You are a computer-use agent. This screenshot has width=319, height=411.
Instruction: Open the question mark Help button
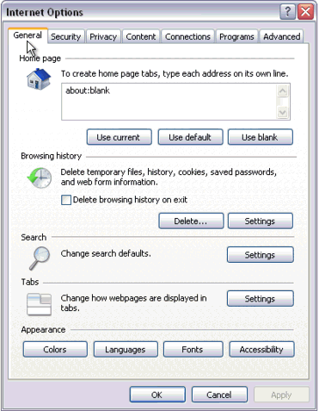pos(287,12)
